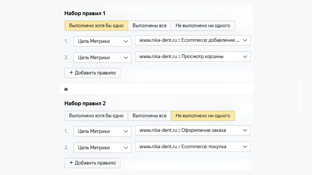This screenshot has height=175, width=312.
Task: Click the chevron arrow of "Оформление заказа" selector
Action: pos(245,130)
